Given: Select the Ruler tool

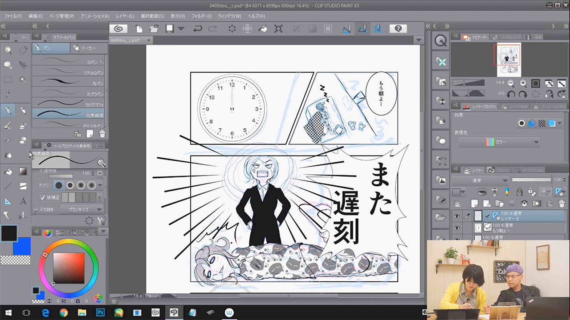Looking at the screenshot, I should point(8,201).
